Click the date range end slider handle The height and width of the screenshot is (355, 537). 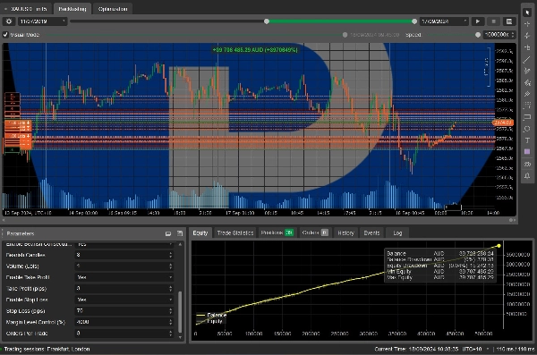tap(414, 21)
